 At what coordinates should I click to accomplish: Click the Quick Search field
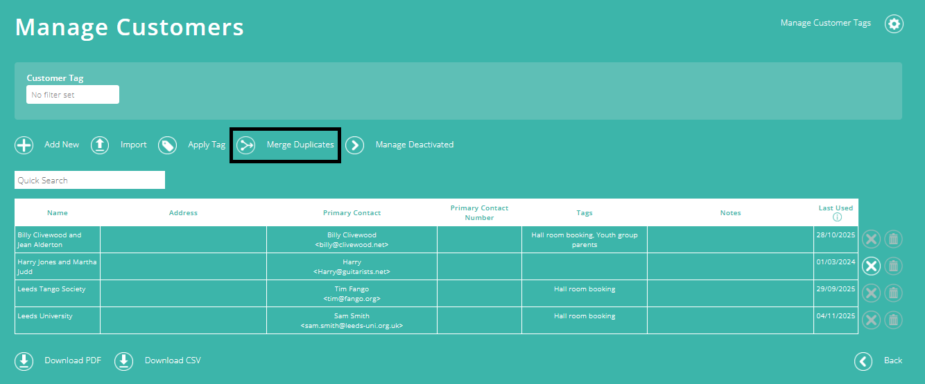coord(89,180)
